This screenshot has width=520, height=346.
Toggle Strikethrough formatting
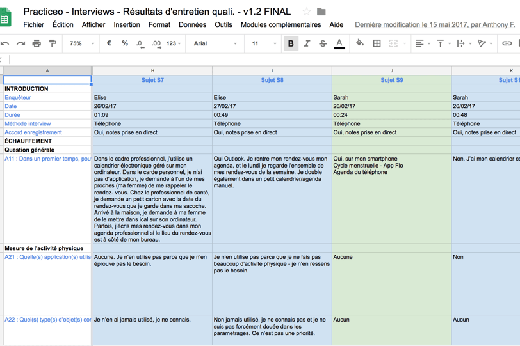(x=323, y=43)
